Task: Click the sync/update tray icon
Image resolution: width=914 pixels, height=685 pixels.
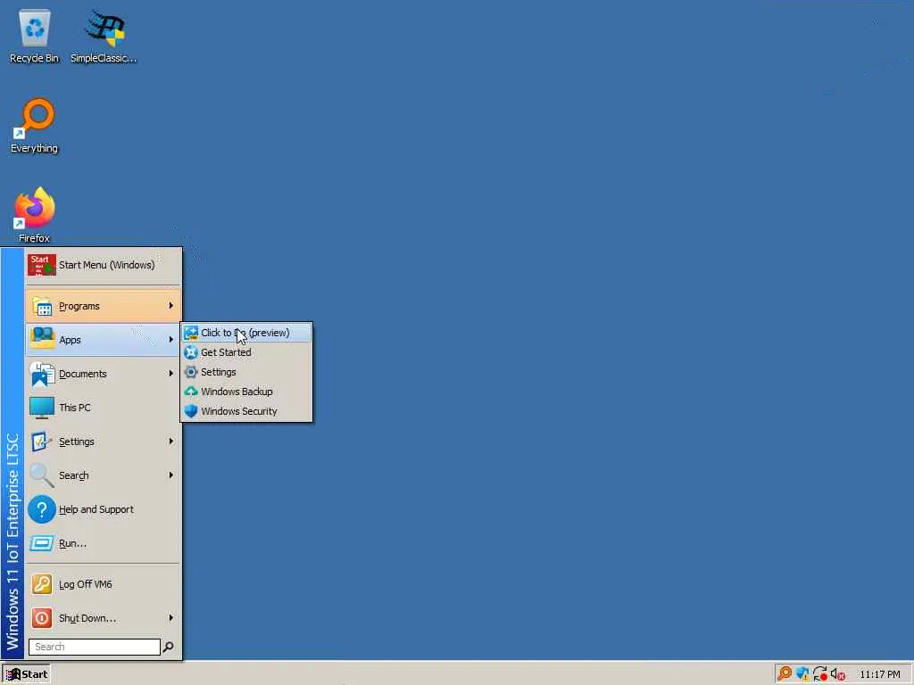Action: coord(820,674)
